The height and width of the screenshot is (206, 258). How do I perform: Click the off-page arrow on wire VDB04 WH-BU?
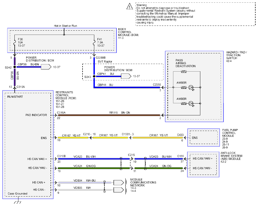(x=119, y=183)
